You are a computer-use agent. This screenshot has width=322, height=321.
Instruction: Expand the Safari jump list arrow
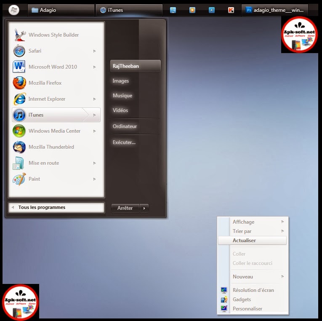pos(94,51)
